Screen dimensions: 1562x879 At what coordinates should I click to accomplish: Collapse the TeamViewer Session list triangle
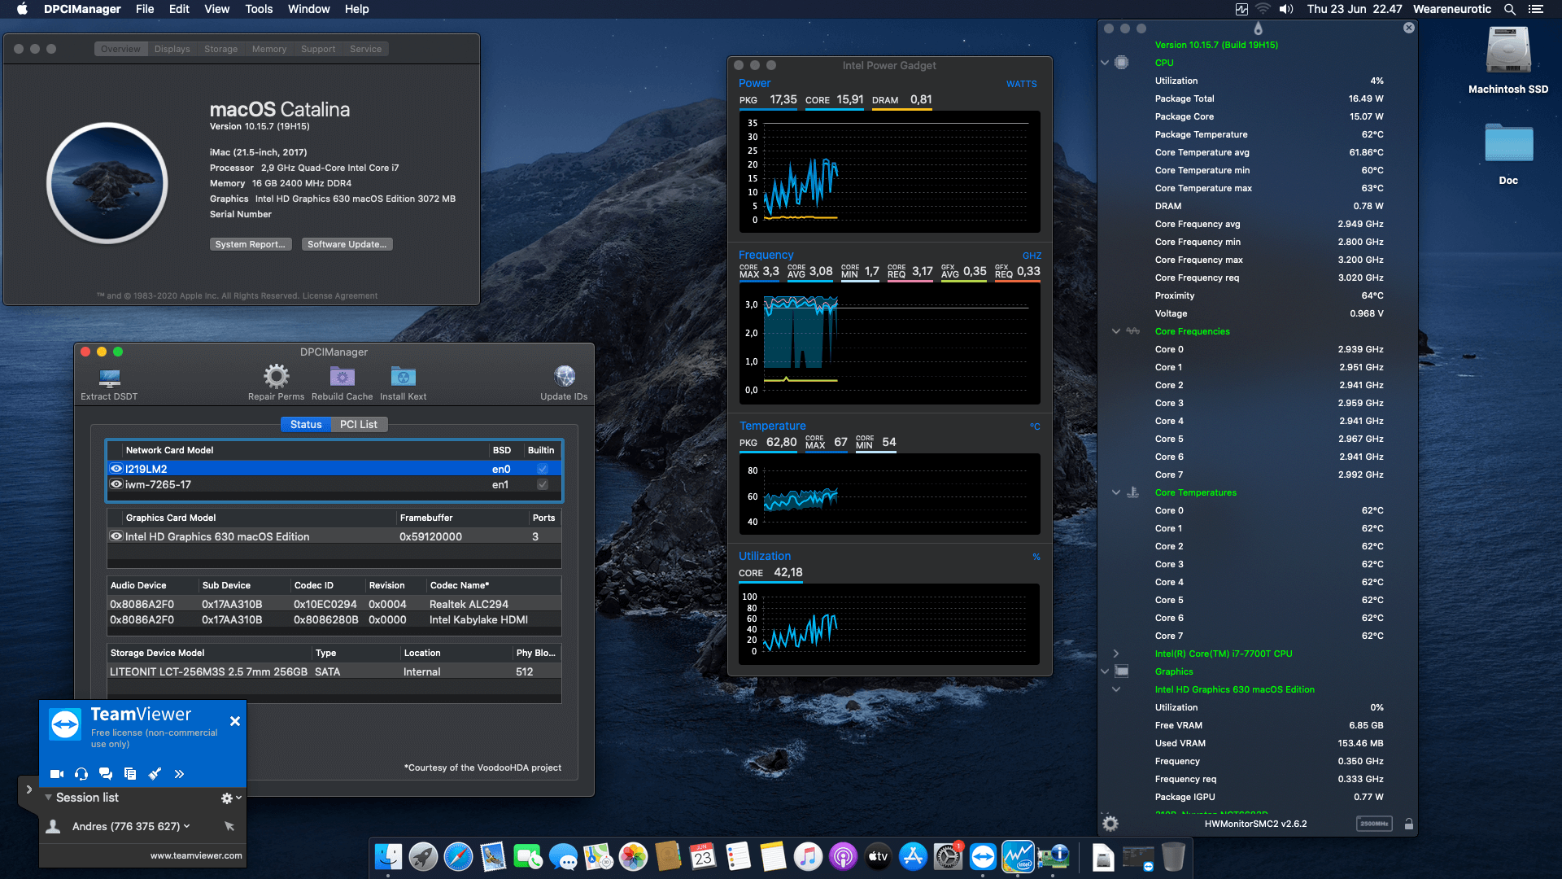click(49, 798)
